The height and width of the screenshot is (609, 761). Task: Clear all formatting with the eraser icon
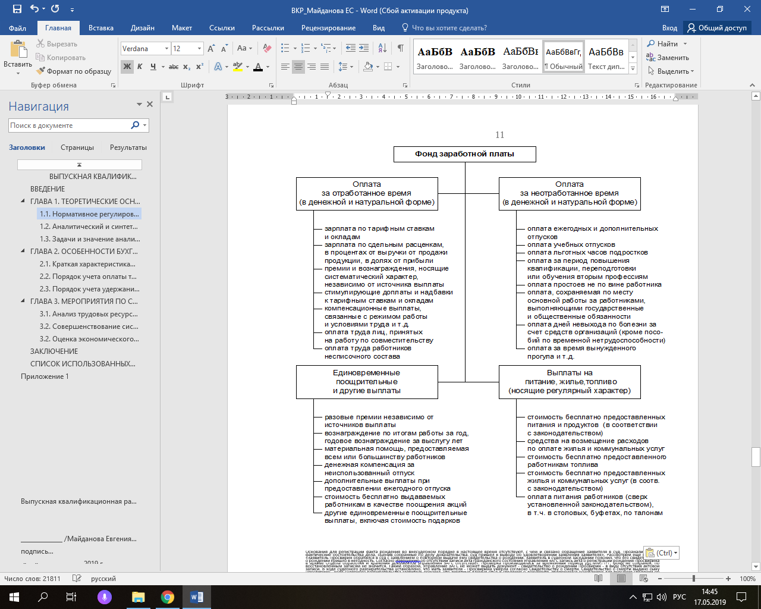coord(267,49)
